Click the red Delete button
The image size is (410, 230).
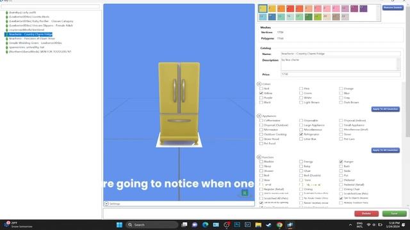click(x=366, y=213)
